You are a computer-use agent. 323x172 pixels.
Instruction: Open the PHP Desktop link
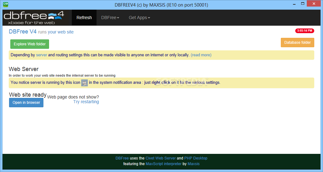coord(196,158)
